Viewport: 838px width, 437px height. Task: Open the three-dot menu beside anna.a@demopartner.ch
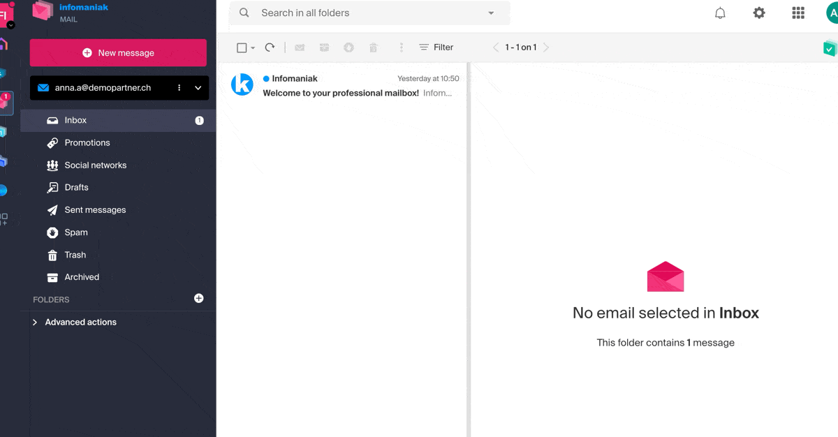tap(179, 88)
